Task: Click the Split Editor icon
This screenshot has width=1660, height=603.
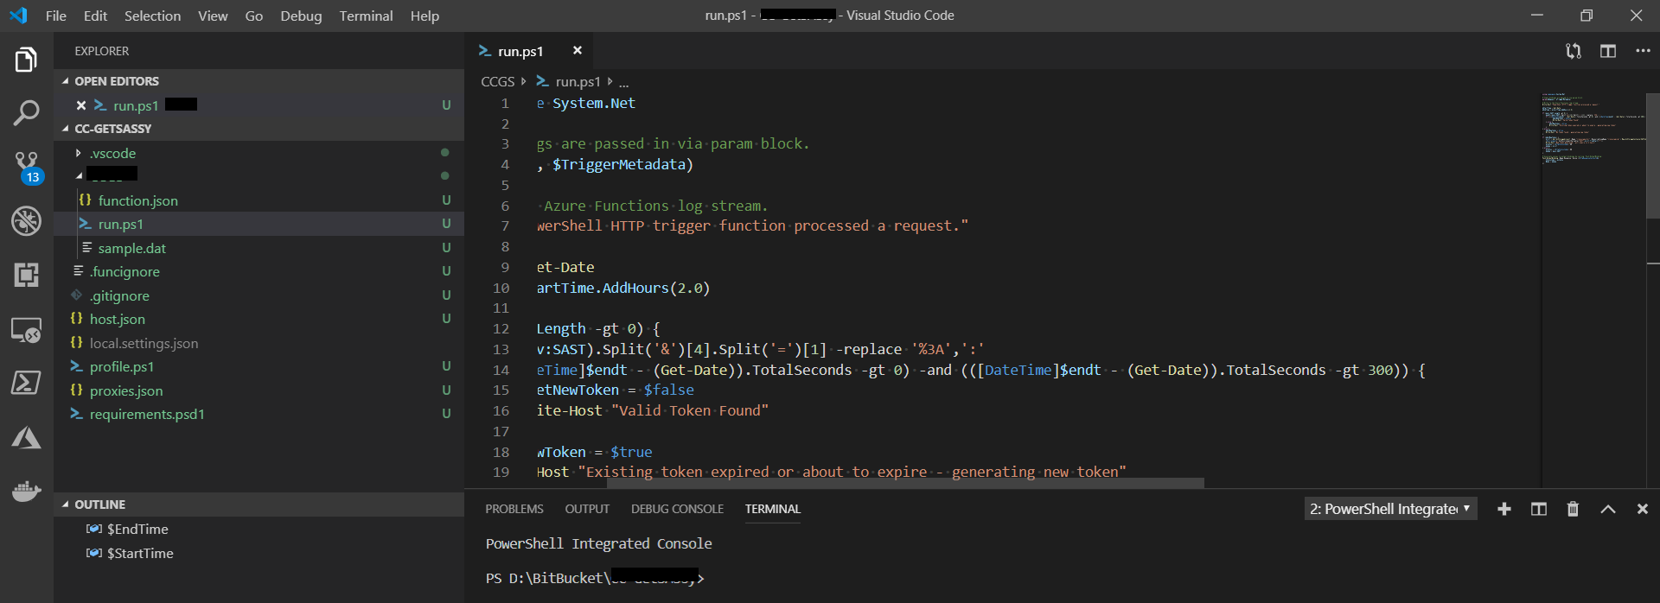Action: coord(1607,51)
